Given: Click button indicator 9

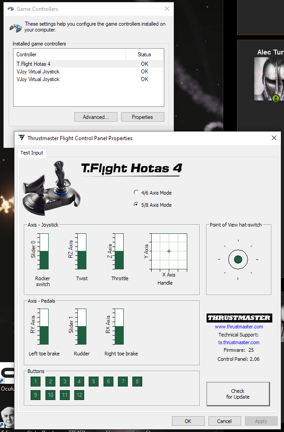Looking at the screenshot, I should click(x=36, y=395).
